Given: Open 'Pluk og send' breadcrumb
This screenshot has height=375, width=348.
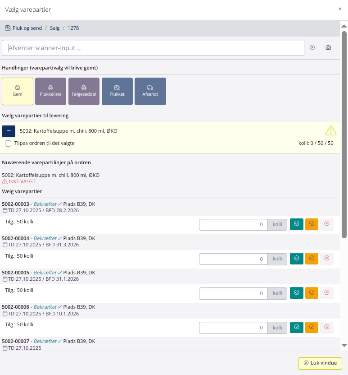Looking at the screenshot, I should (27, 28).
